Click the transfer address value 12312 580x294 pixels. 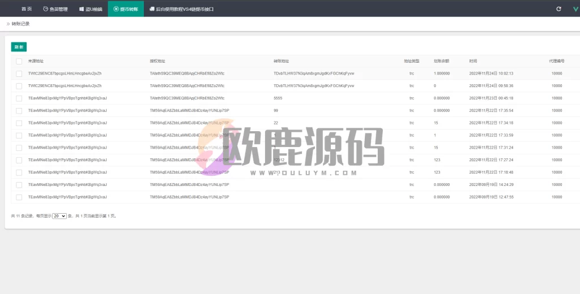(279, 160)
